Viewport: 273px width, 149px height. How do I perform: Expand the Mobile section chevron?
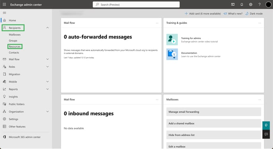click(x=47, y=81)
